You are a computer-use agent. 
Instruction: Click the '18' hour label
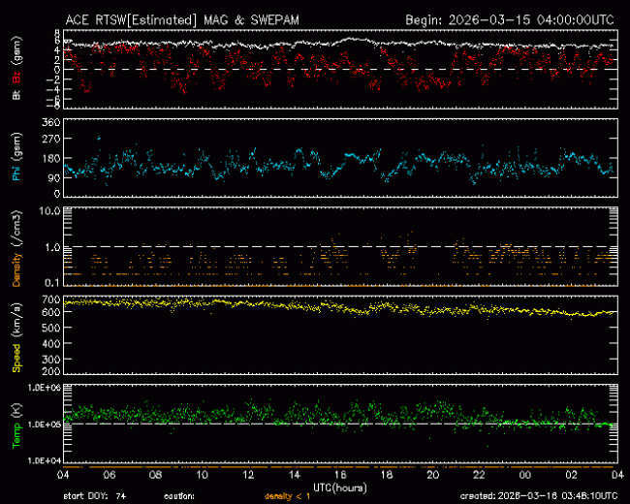[x=387, y=475]
